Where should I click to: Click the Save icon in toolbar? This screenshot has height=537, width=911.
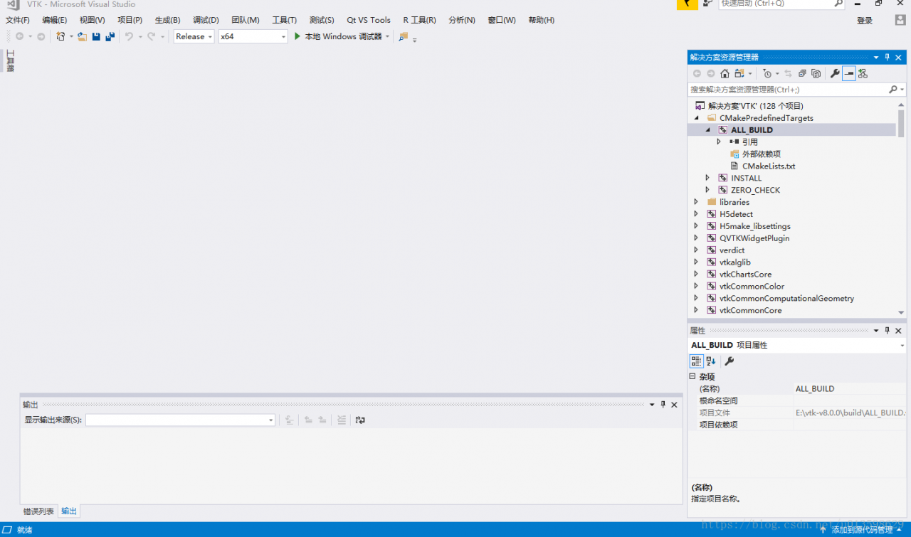(96, 36)
